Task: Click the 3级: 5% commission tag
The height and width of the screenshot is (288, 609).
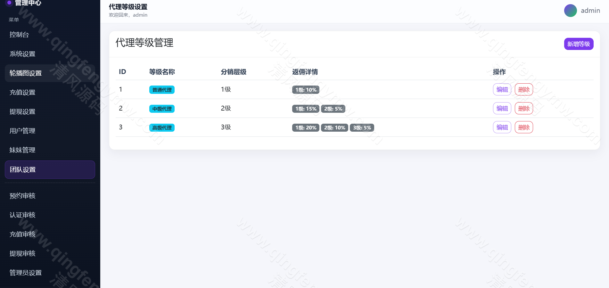Action: point(362,128)
